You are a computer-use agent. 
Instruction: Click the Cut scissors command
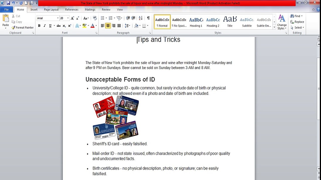(x=16, y=16)
